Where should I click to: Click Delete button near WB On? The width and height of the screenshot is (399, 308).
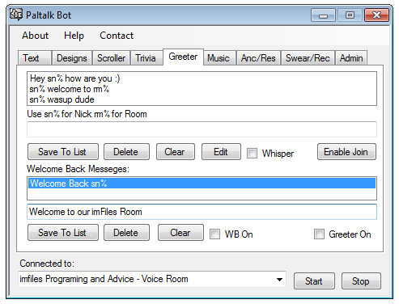(x=126, y=233)
